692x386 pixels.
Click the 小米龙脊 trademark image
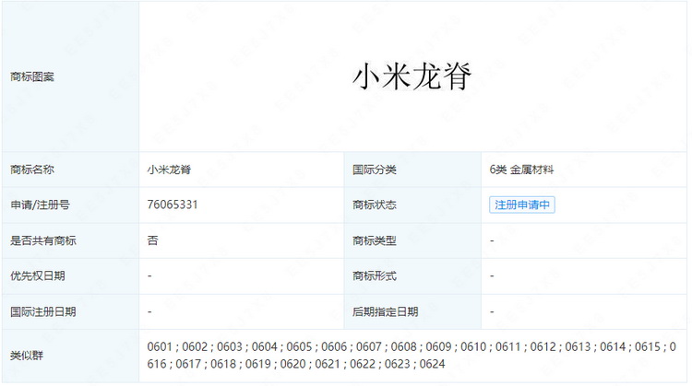[x=412, y=76]
